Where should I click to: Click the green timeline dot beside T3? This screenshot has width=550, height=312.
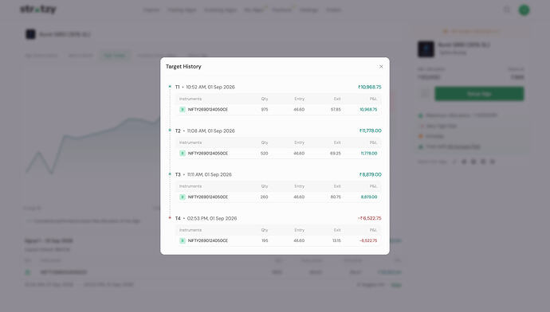[170, 174]
